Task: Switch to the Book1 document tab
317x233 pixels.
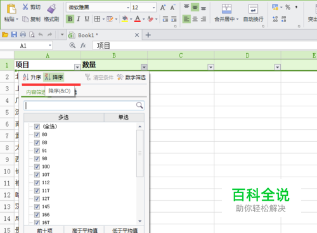Action: pos(104,35)
